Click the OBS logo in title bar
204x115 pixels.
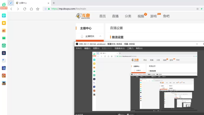tap(77, 44)
